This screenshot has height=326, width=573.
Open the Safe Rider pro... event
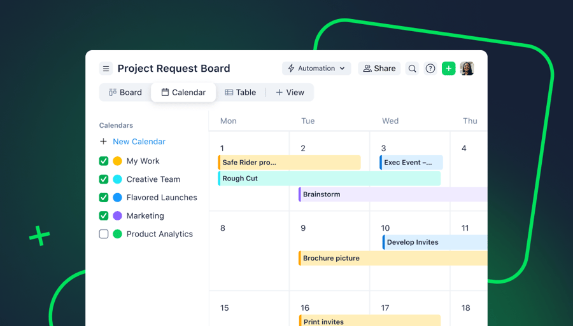pyautogui.click(x=290, y=163)
